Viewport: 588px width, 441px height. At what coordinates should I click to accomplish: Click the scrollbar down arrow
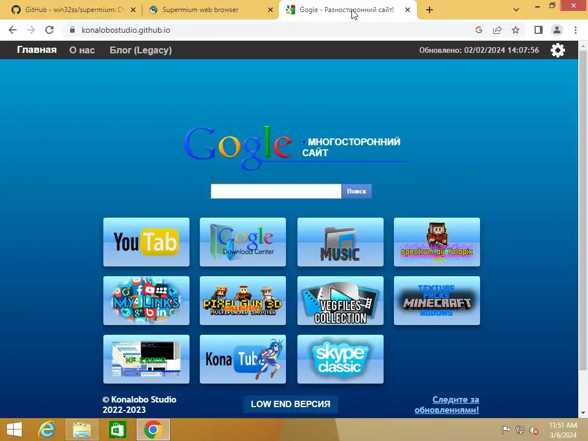583,413
